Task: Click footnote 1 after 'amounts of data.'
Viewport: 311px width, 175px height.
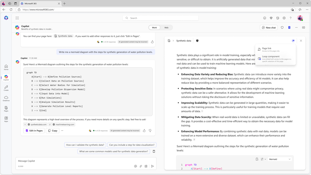Action: pyautogui.click(x=202, y=111)
